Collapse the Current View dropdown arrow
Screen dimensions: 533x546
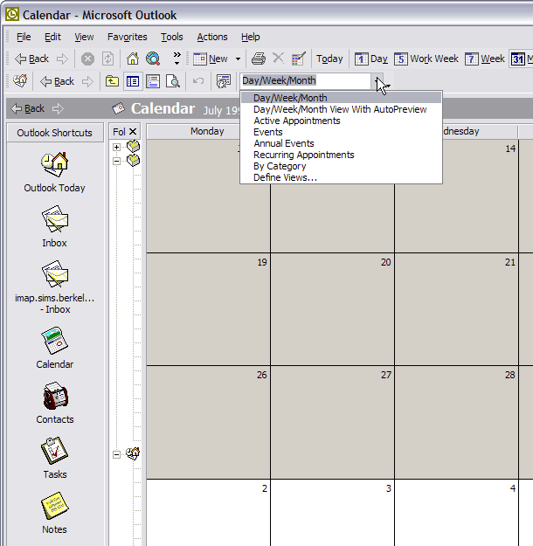(377, 81)
